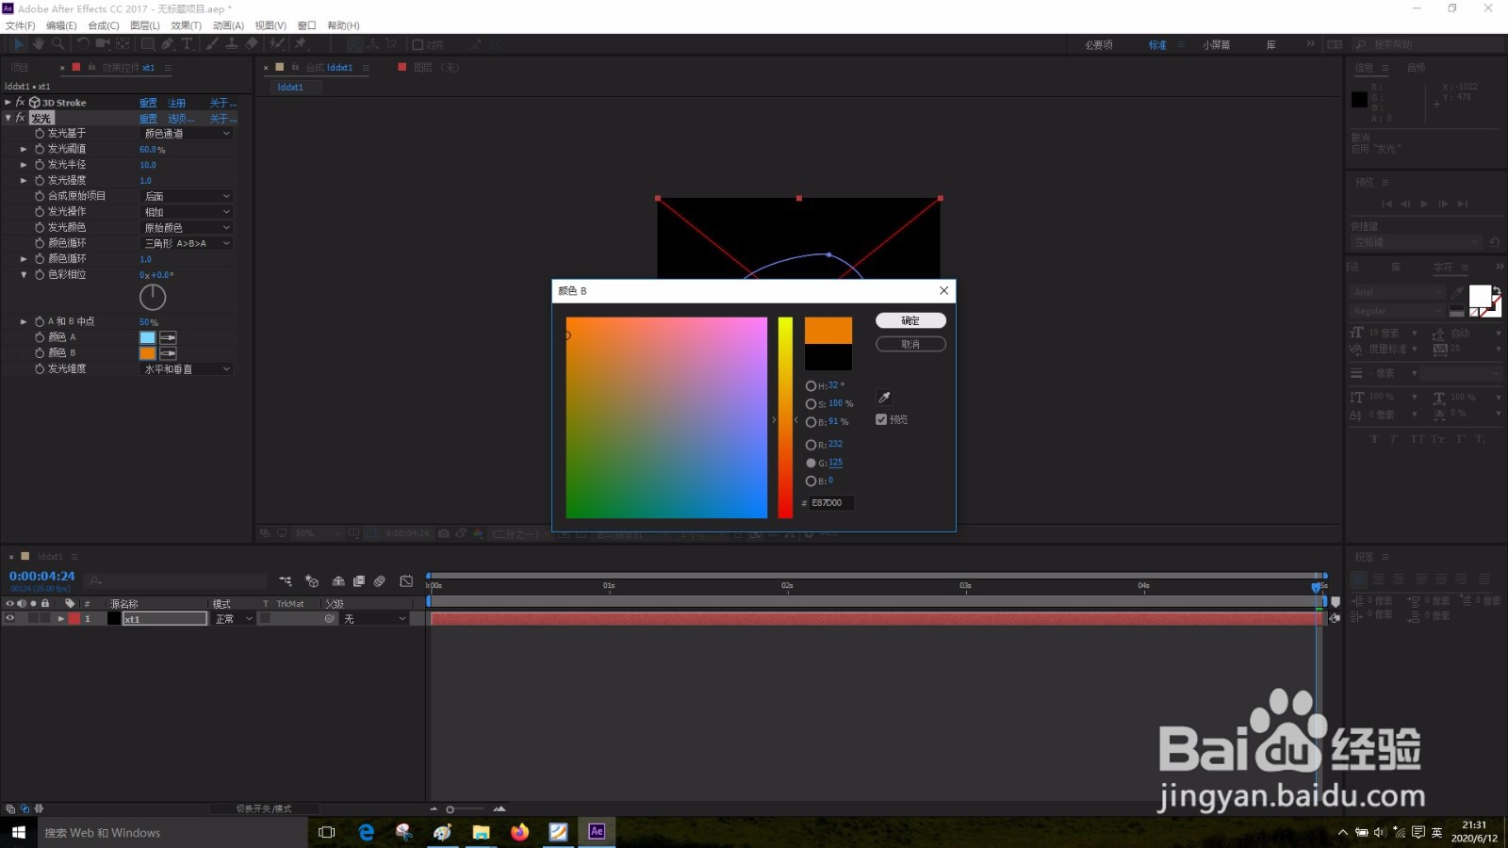Select the H hue radio button
Image resolution: width=1508 pixels, height=848 pixels.
(811, 385)
